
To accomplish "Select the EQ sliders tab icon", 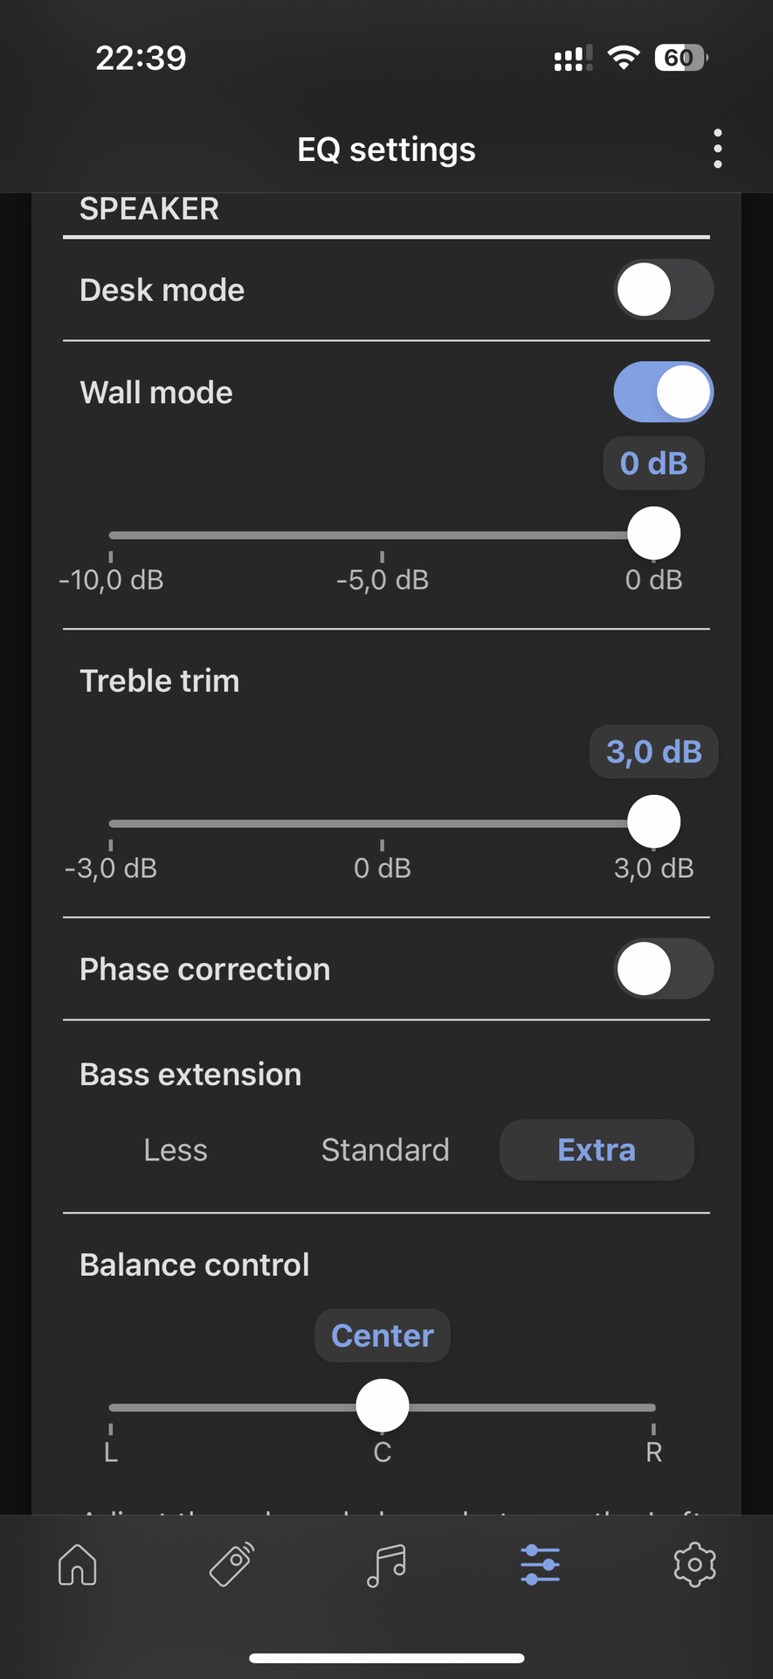I will [541, 1564].
